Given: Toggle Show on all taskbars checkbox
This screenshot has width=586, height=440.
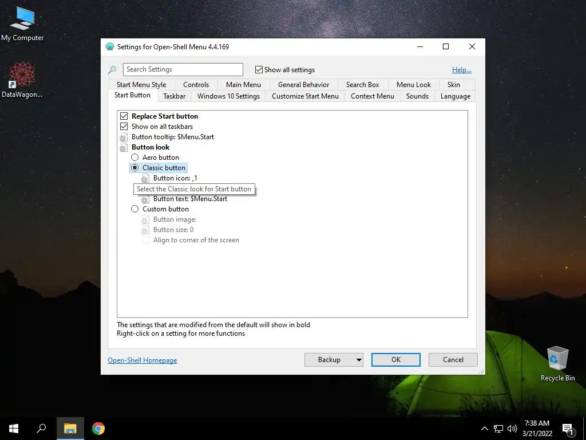Looking at the screenshot, I should point(124,127).
